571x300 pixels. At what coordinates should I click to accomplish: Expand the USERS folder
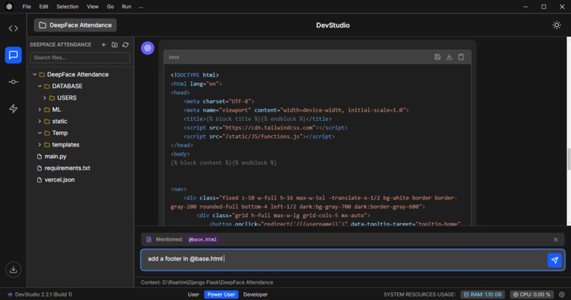coord(45,98)
